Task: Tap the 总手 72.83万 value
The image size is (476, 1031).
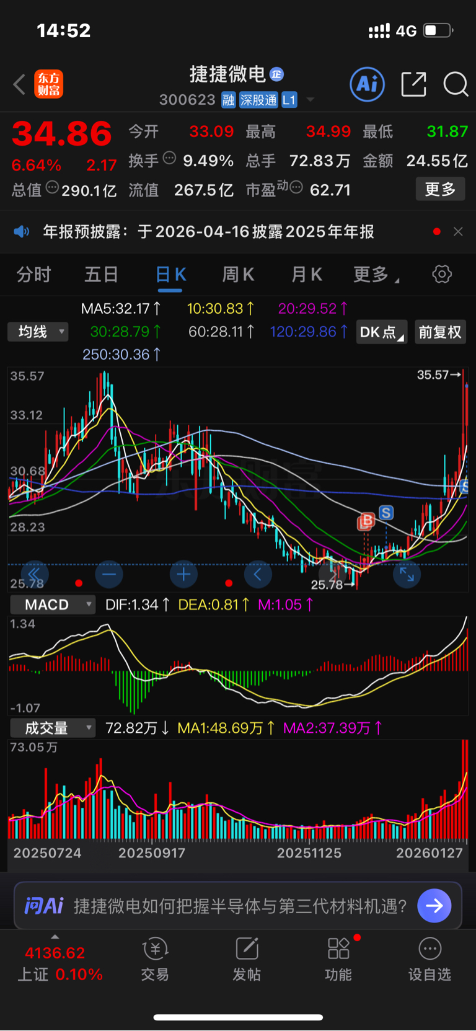Action: (298, 161)
